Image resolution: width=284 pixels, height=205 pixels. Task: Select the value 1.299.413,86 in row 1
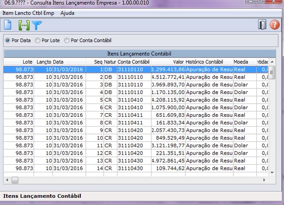click(x=168, y=69)
